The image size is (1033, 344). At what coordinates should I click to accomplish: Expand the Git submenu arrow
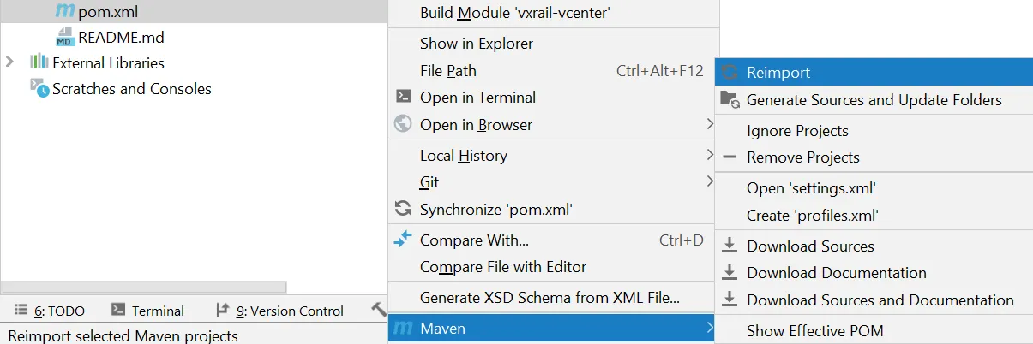point(710,181)
